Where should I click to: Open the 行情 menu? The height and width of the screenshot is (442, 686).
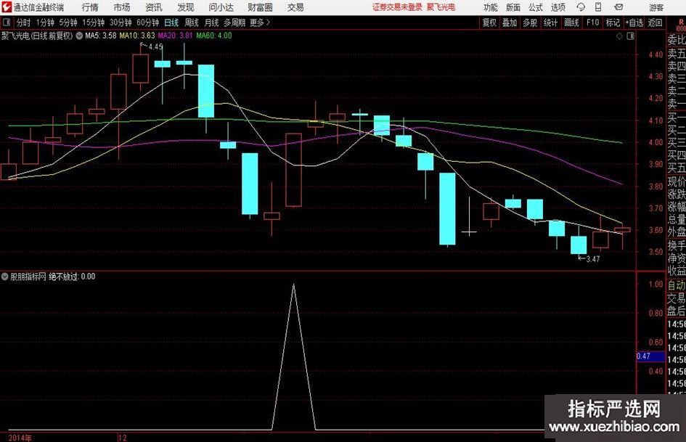[x=90, y=7]
